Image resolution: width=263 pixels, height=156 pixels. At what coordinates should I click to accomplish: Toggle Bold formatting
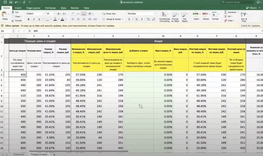(x=29, y=19)
